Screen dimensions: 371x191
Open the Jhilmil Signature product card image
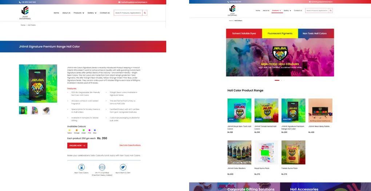coord(294,111)
